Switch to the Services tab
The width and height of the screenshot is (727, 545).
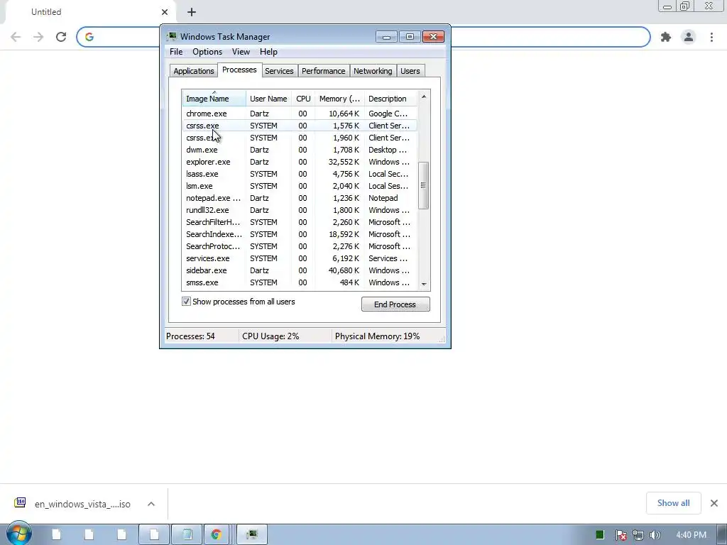click(x=279, y=71)
